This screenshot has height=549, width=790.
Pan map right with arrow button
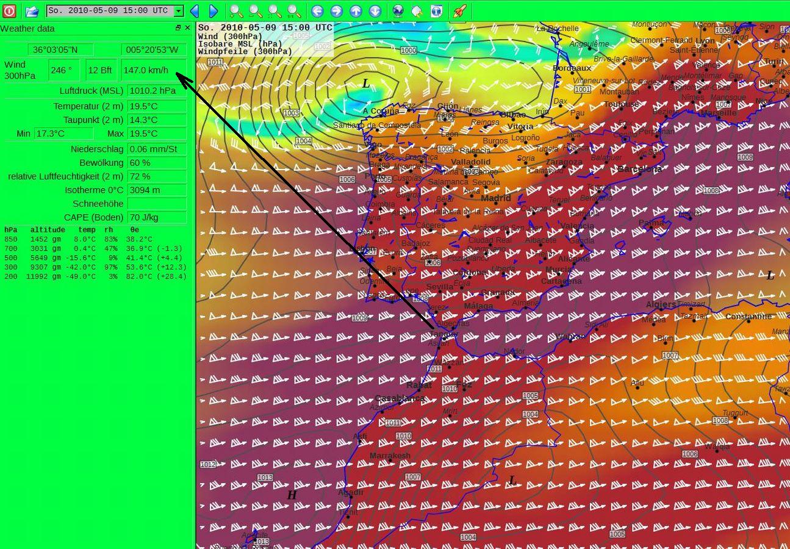coord(336,11)
